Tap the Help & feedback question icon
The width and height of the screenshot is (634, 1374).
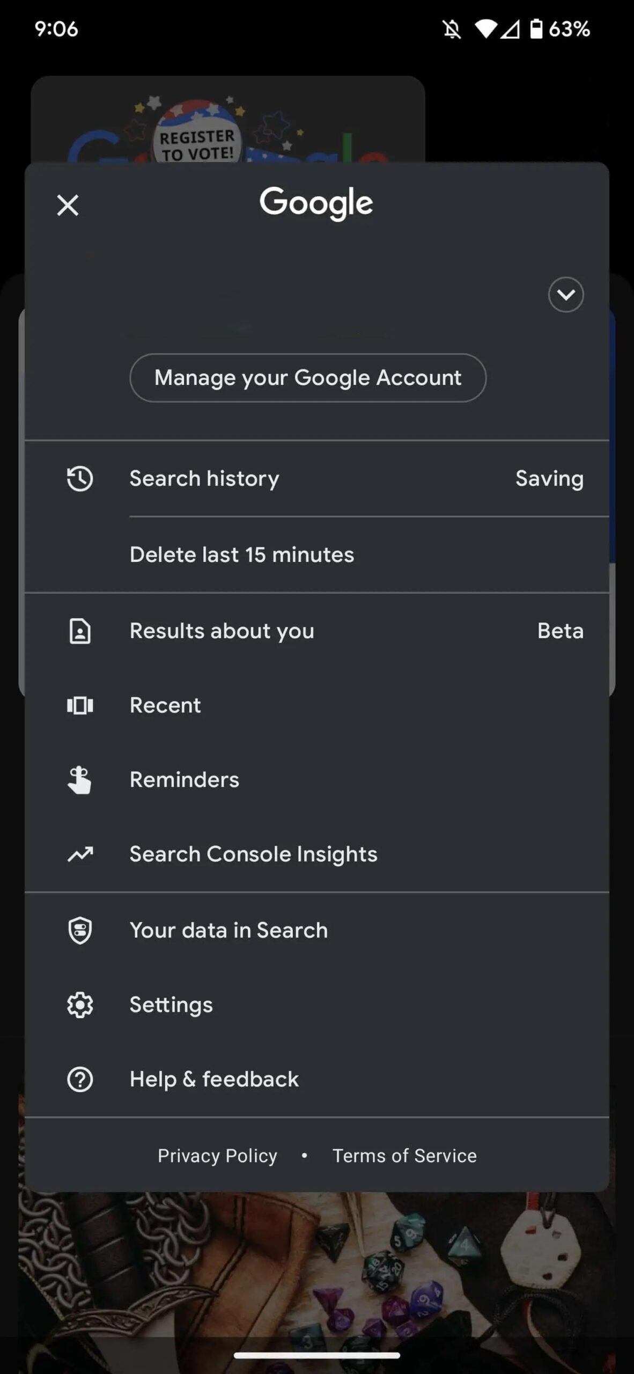pyautogui.click(x=80, y=1079)
